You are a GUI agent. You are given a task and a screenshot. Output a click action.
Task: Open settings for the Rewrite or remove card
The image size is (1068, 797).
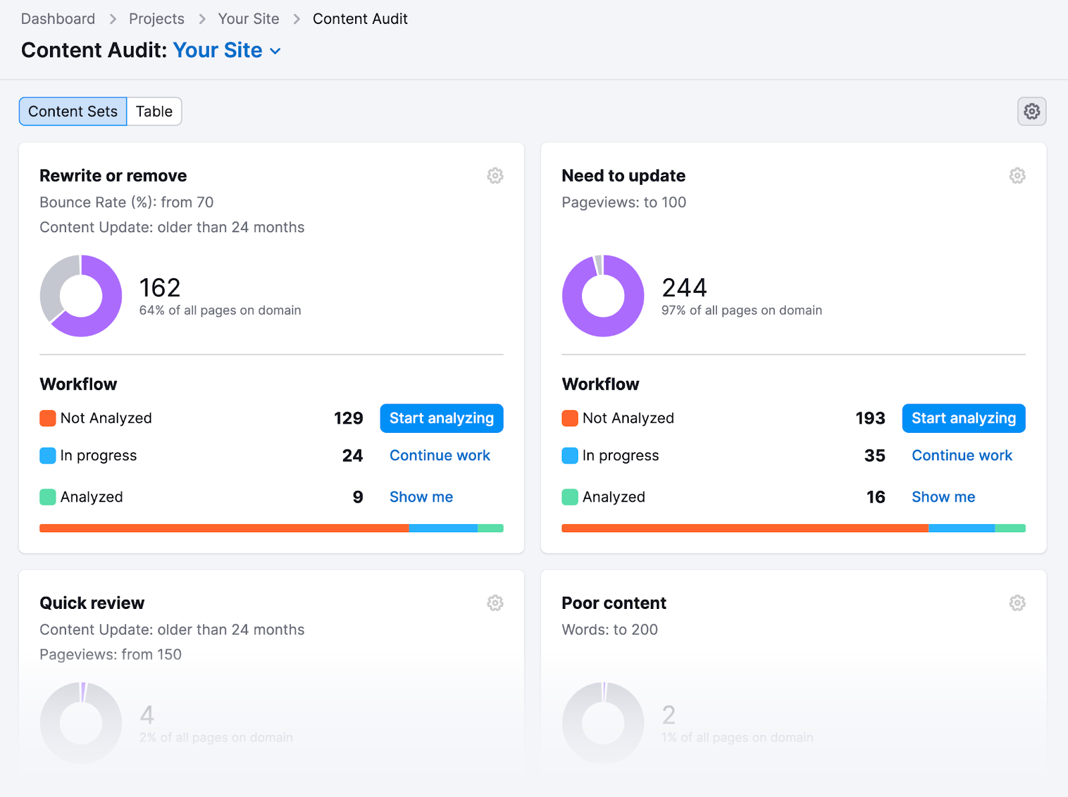click(x=495, y=175)
